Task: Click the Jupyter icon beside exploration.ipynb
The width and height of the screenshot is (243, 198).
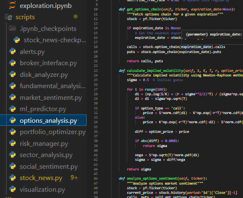Action: coord(13,5)
